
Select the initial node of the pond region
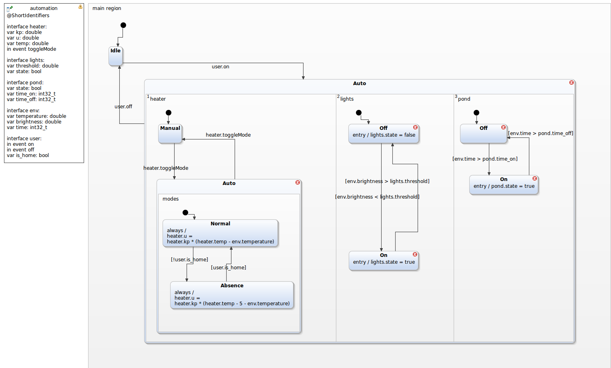tap(476, 113)
